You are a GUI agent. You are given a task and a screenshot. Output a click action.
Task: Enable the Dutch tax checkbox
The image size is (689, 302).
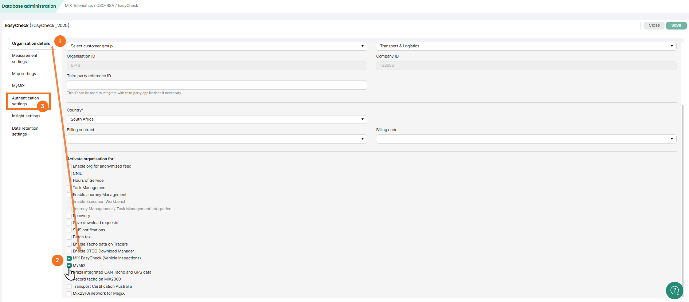pos(69,237)
